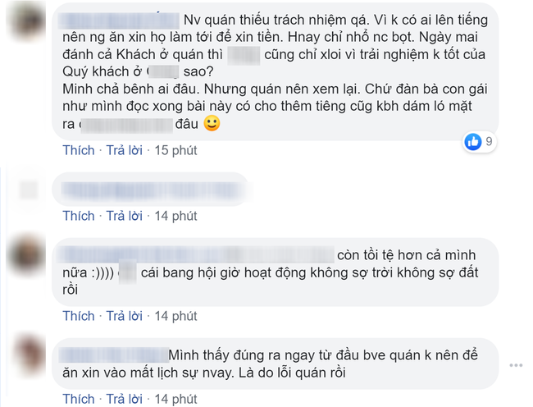
Task: Like the 'bang hội' comment
Action: pyautogui.click(x=79, y=316)
